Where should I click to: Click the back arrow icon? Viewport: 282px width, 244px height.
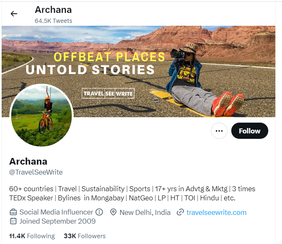[14, 14]
